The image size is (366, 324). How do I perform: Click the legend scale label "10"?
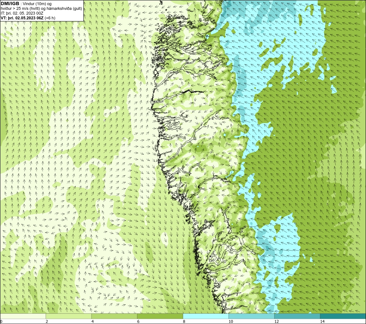pos(231,321)
